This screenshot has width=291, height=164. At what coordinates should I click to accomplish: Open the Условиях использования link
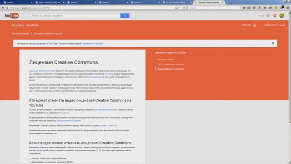coord(69,121)
